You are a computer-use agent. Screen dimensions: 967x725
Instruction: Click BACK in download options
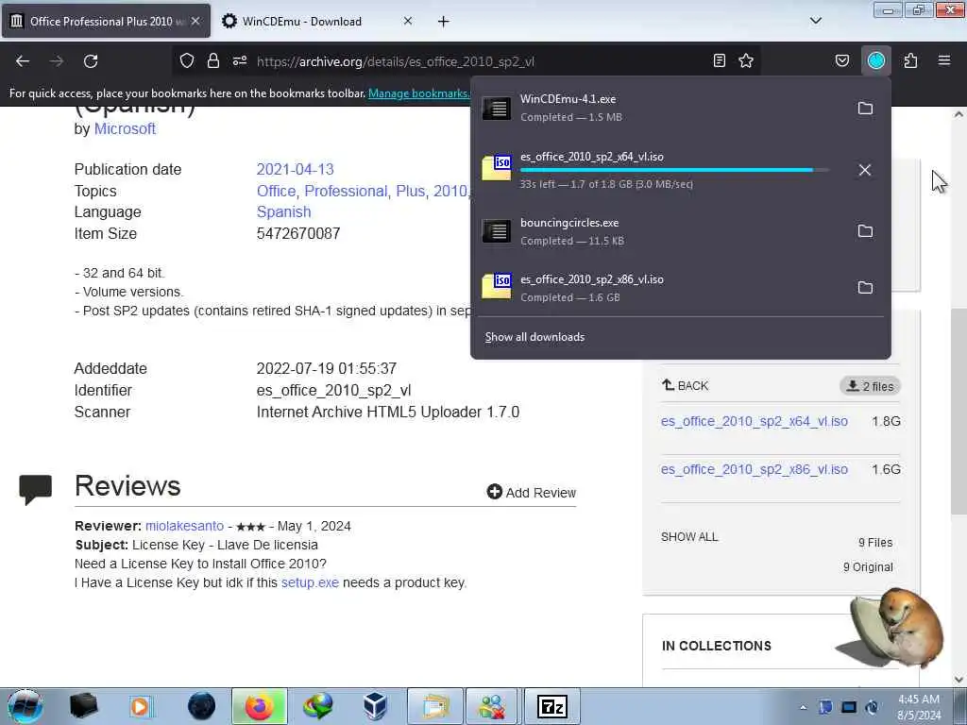point(685,386)
